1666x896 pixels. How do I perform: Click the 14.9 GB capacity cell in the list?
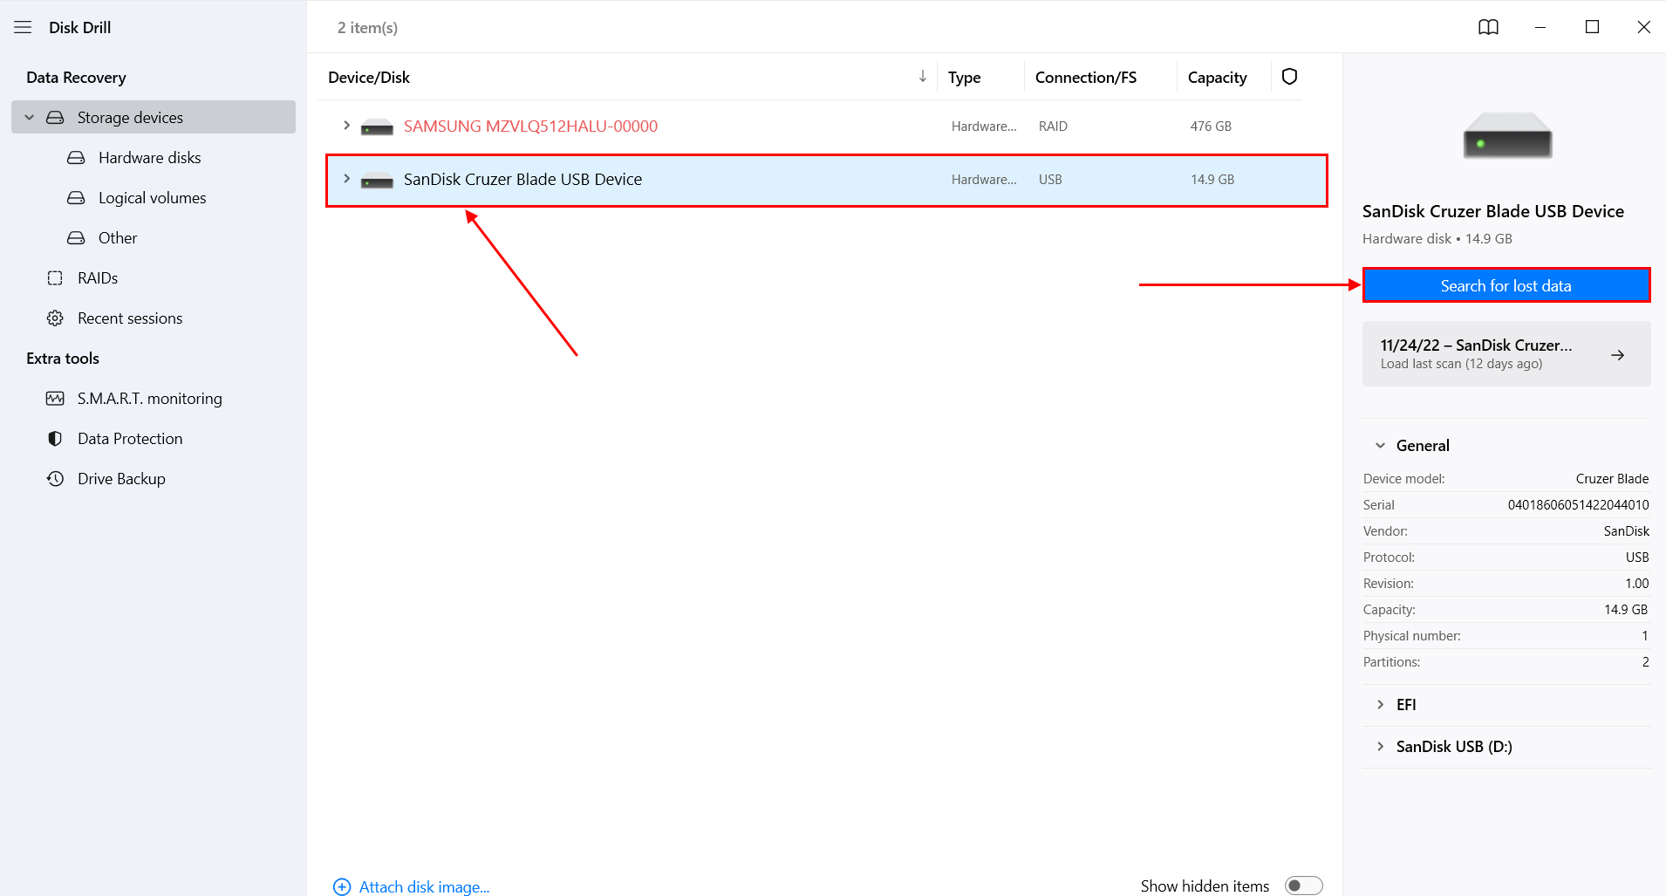pyautogui.click(x=1212, y=179)
